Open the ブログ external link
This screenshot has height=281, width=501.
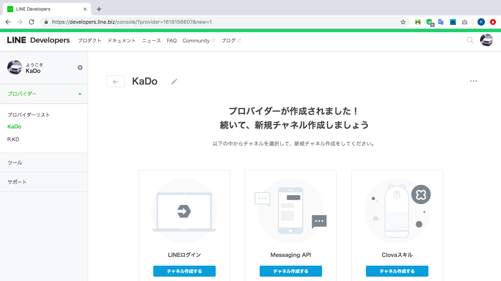[x=231, y=41]
